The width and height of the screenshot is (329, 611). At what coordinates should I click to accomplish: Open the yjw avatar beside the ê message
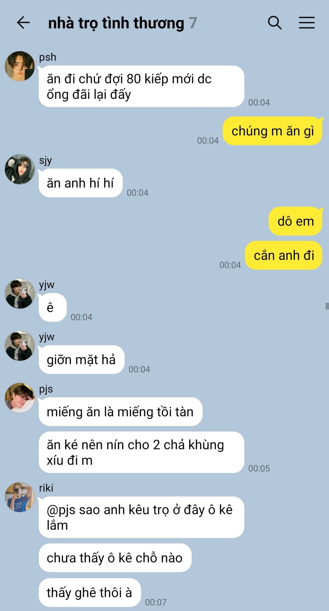(x=20, y=294)
